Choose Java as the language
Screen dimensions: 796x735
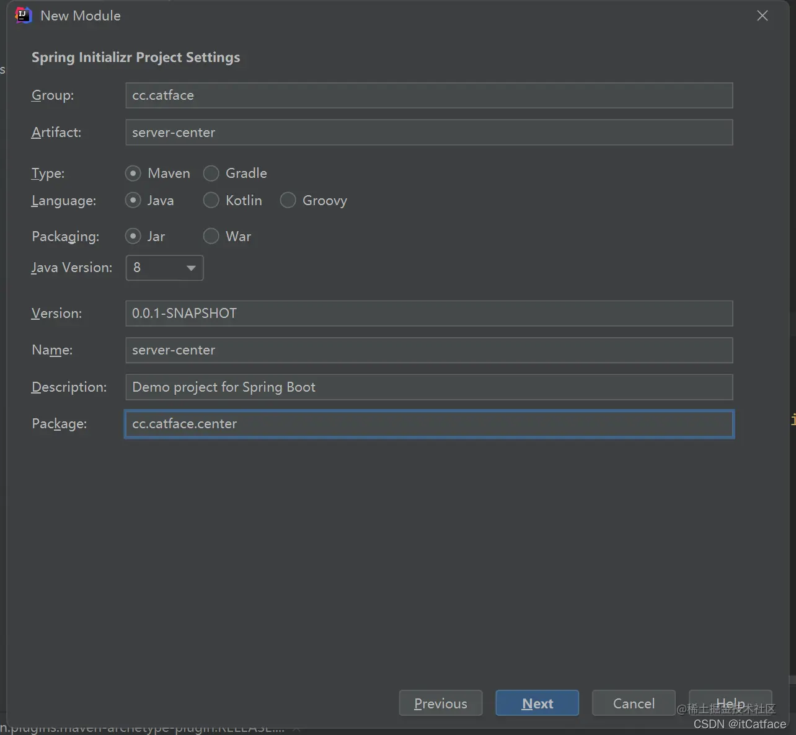click(x=149, y=201)
